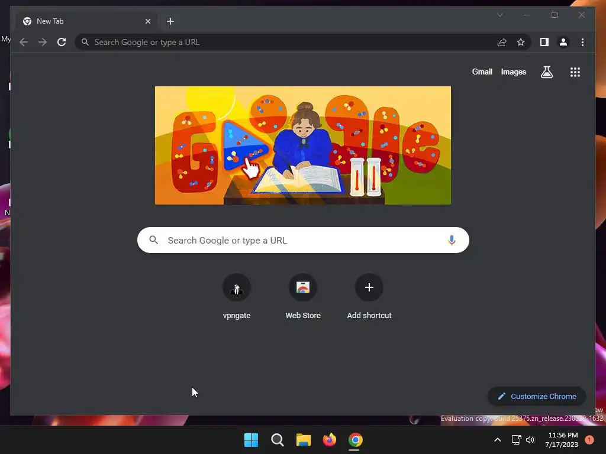The width and height of the screenshot is (606, 454).
Task: Open clock and date flyout
Action: 562,440
